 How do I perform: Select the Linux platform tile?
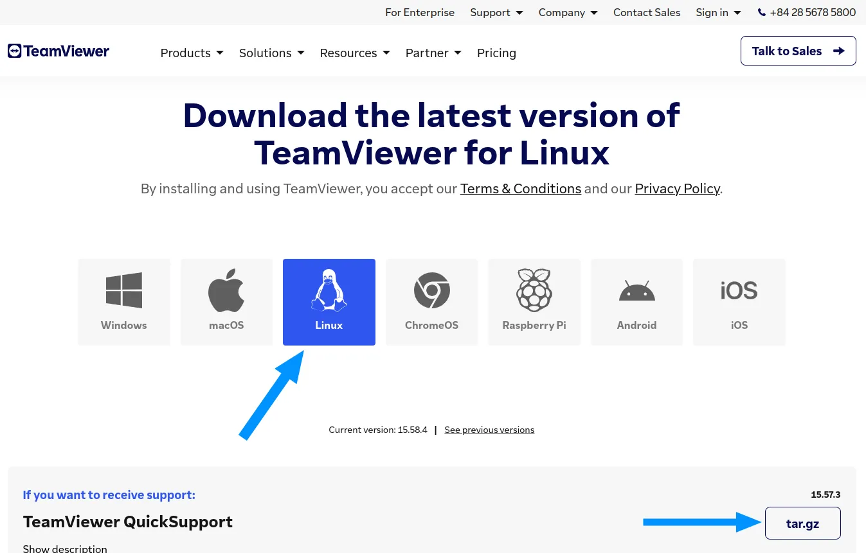tap(329, 302)
